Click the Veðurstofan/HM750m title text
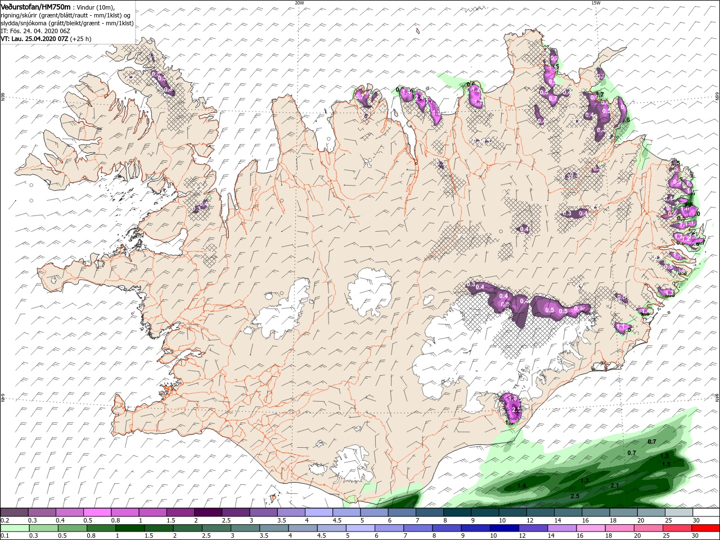Viewport: 720px width, 540px height. pyautogui.click(x=35, y=7)
